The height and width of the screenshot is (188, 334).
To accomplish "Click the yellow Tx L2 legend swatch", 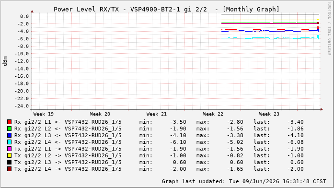I will [9, 155].
